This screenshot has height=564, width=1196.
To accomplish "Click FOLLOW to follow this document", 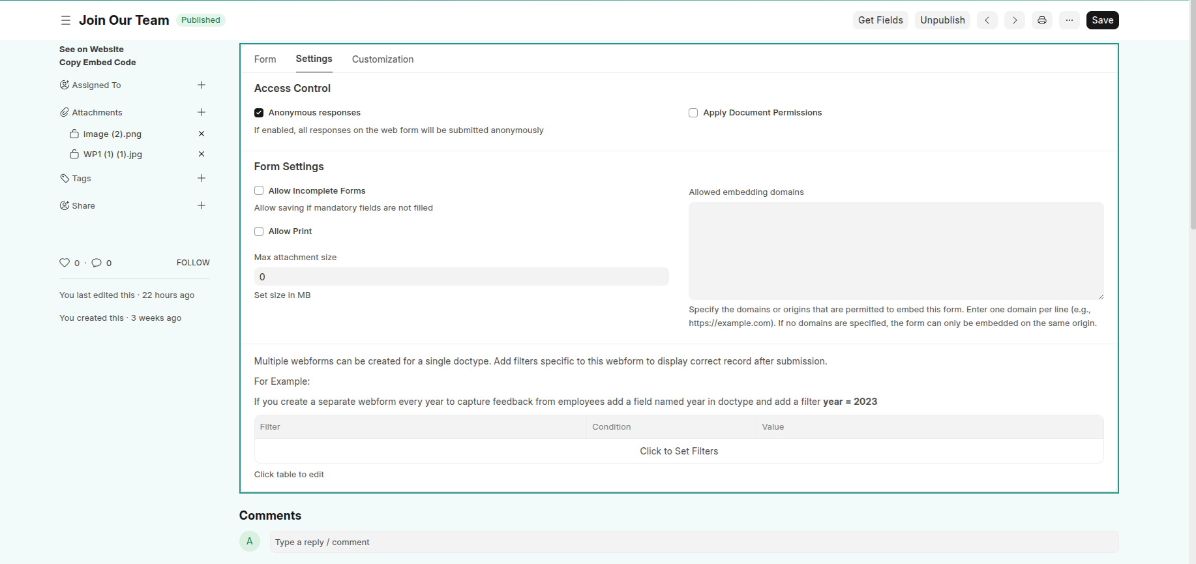I will coord(193,263).
